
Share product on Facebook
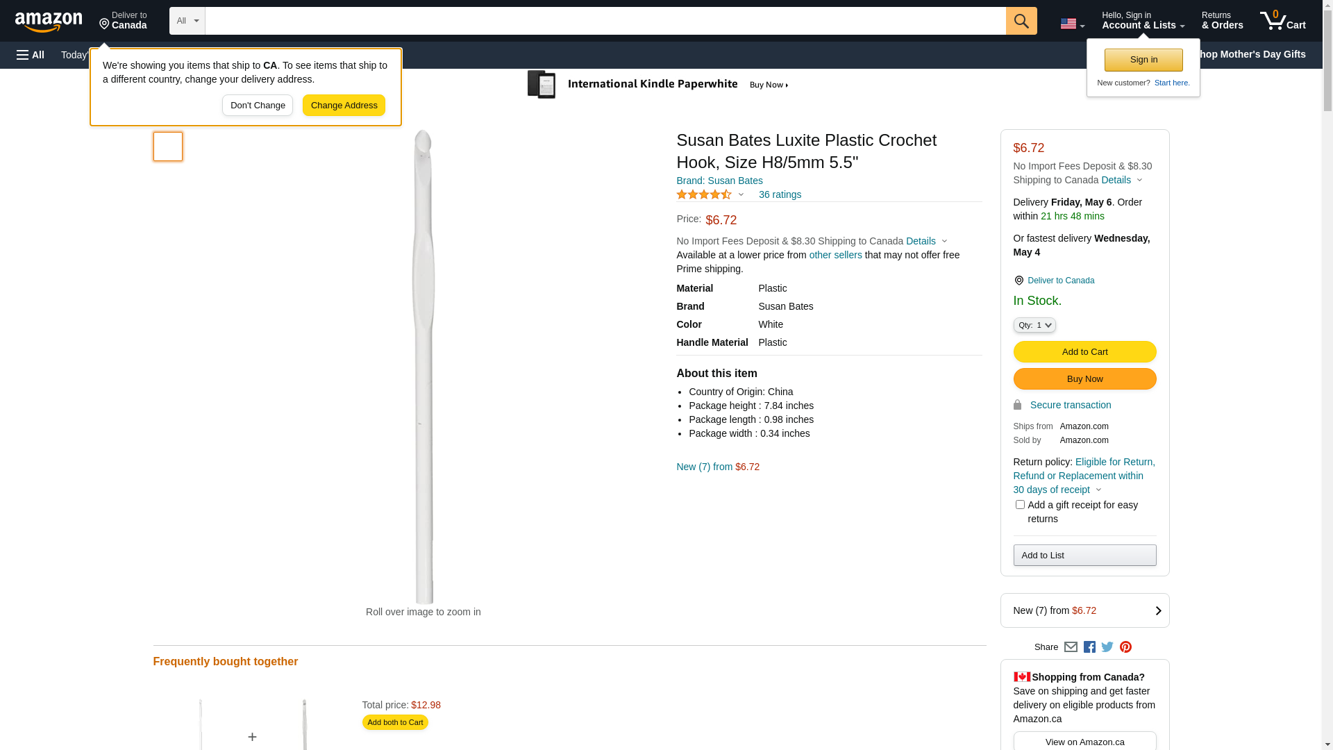[x=1089, y=647]
